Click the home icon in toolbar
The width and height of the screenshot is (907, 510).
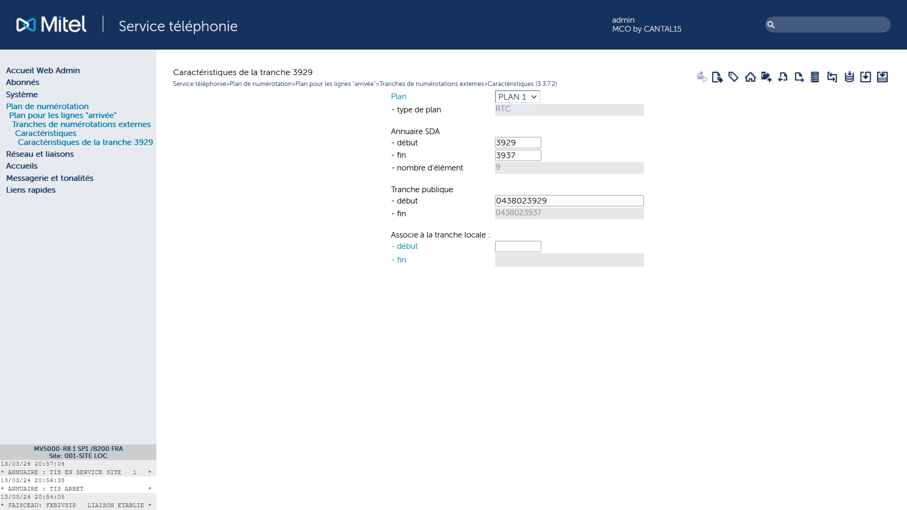pos(750,77)
